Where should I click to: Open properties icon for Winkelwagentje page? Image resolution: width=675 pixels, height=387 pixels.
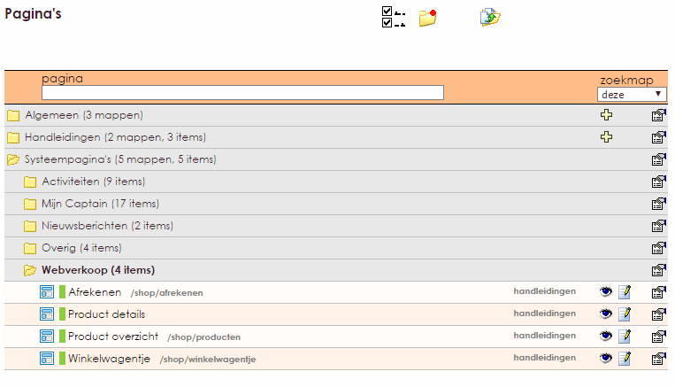[659, 359]
